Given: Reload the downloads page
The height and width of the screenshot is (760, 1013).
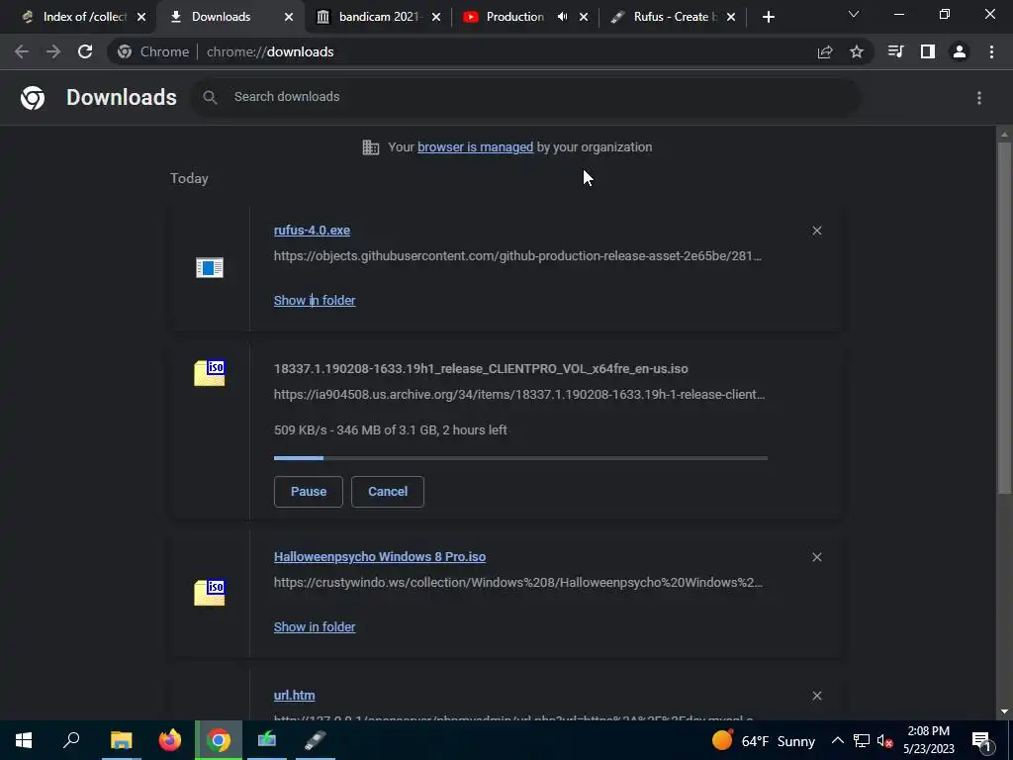Looking at the screenshot, I should point(85,51).
